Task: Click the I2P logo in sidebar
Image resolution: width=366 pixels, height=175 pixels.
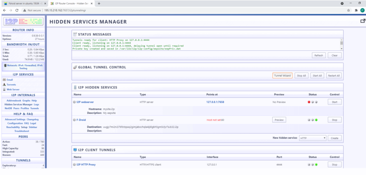Action: [23, 21]
